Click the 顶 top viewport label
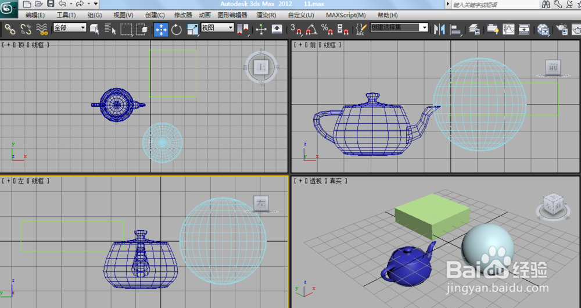 coord(21,45)
